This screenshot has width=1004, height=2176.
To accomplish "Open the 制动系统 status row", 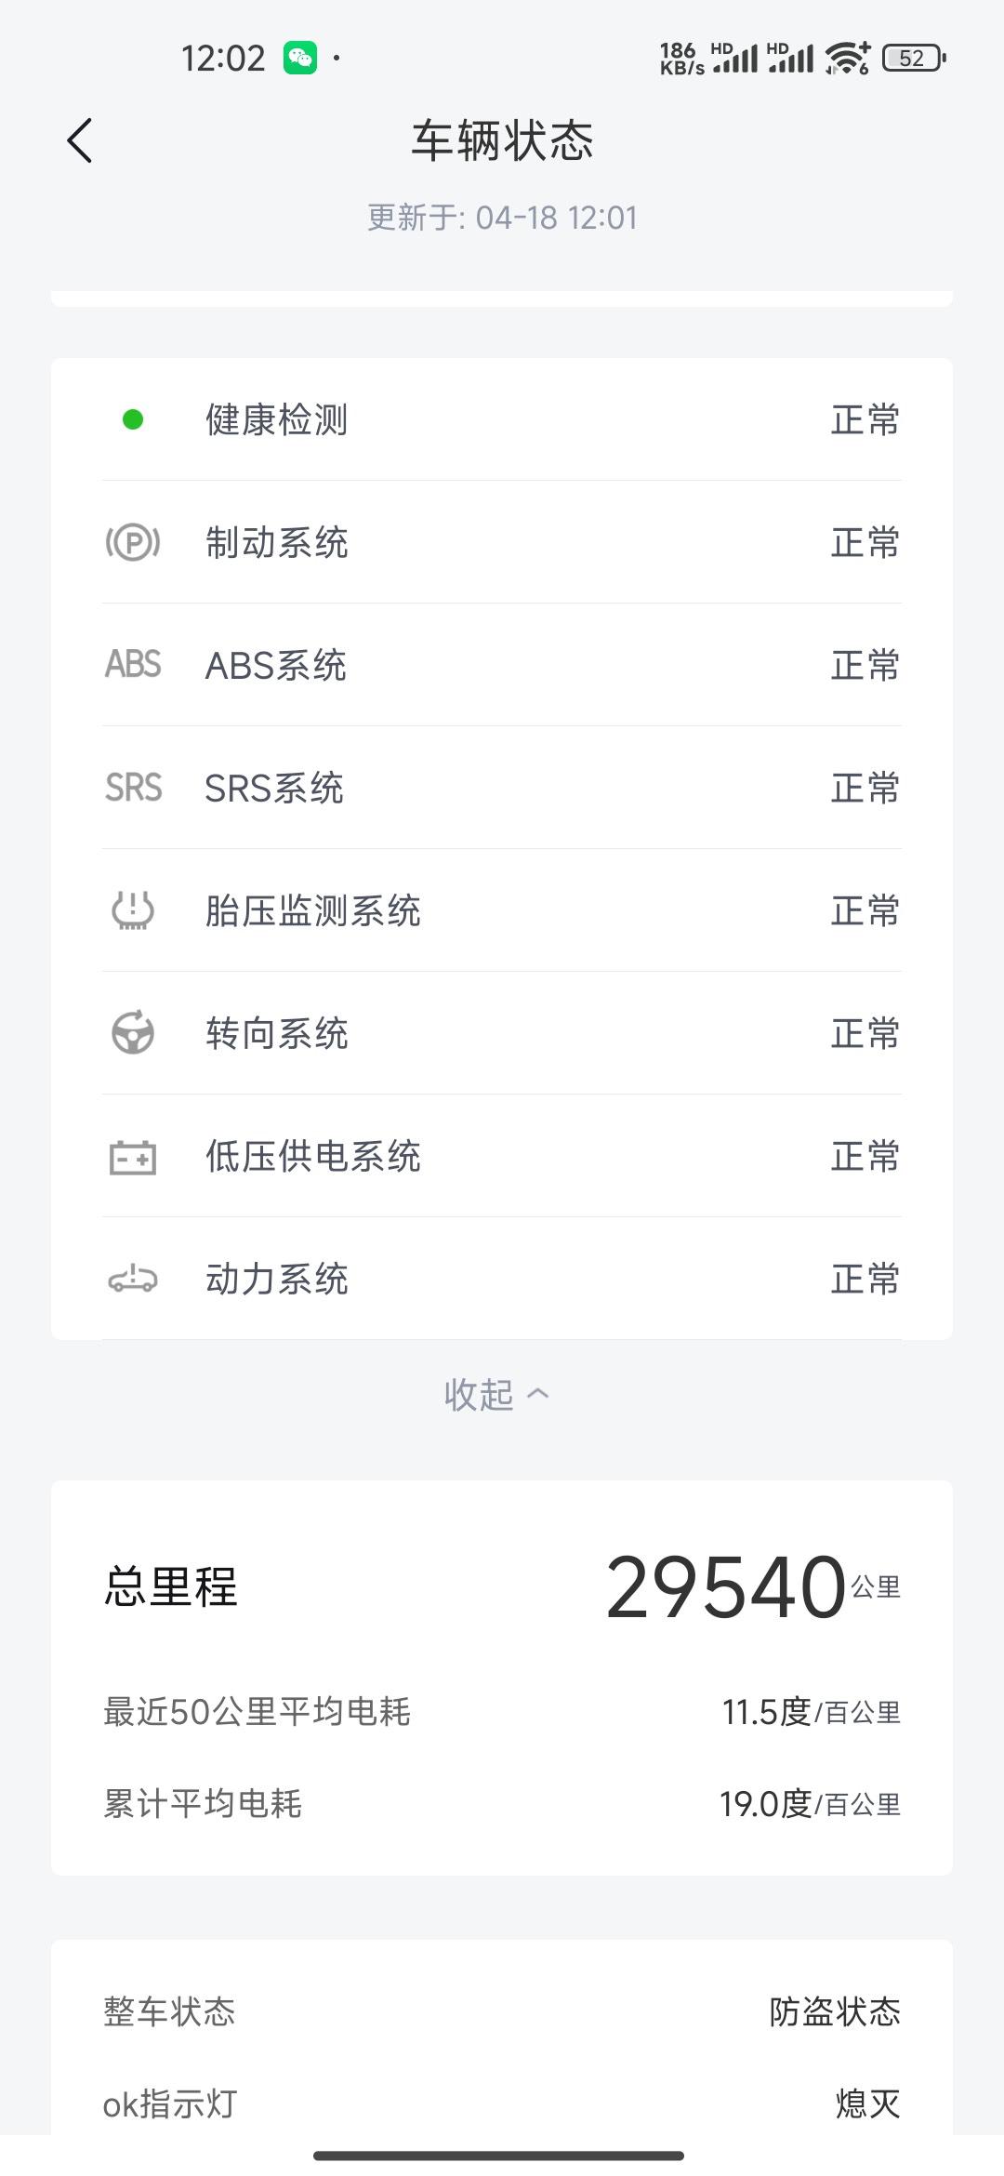I will (x=502, y=543).
